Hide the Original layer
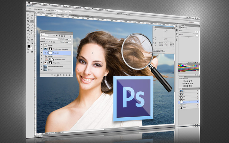The width and height of the screenshot is (229, 143). pos(41,70)
